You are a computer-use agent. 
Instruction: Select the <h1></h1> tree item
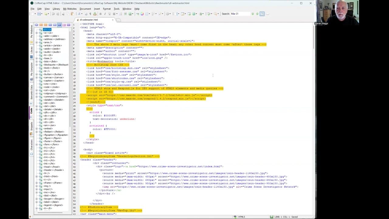49,148
